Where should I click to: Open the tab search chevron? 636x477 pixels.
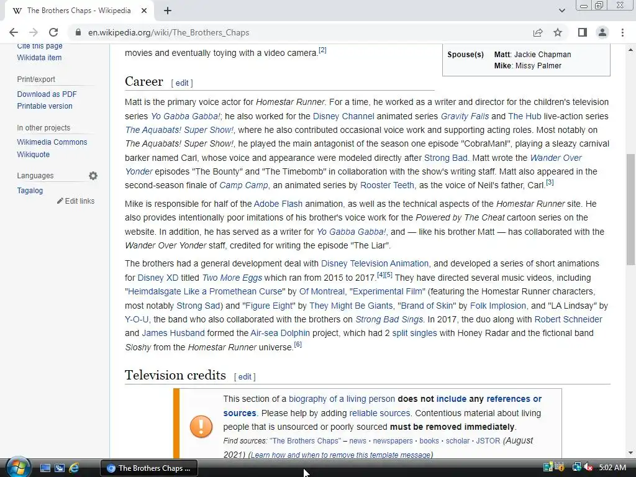coord(561,11)
